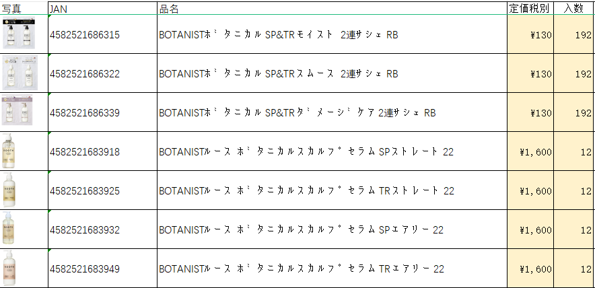
Task: Click the bottle image for JAN 4582521683949
Action: coord(9,267)
